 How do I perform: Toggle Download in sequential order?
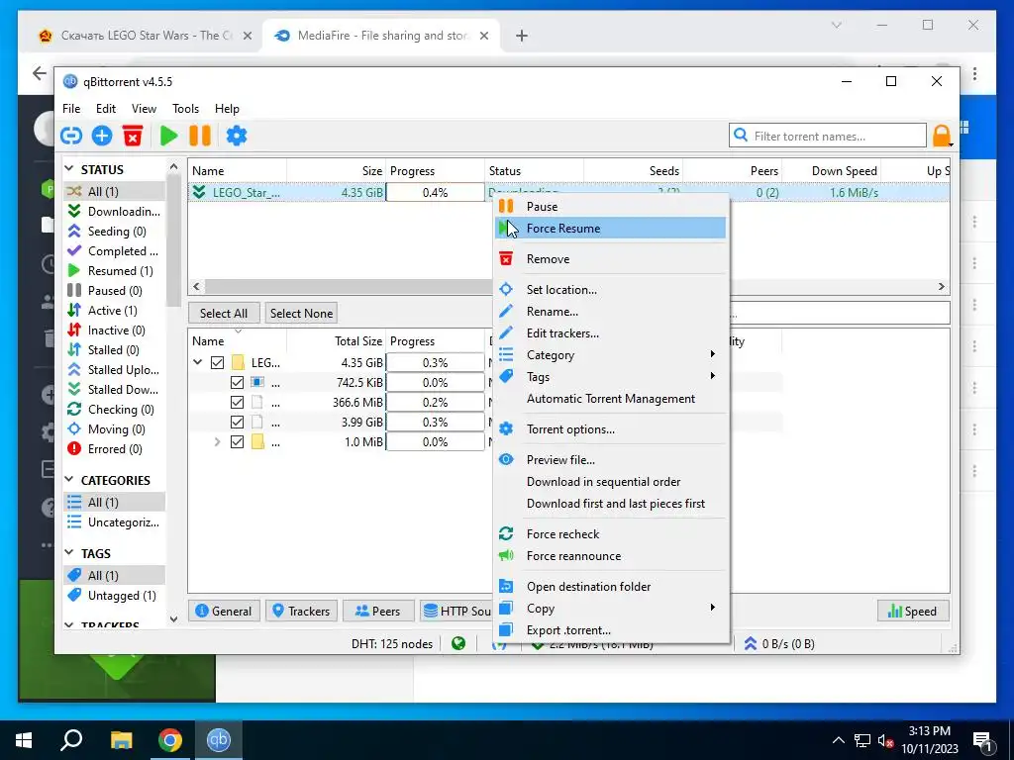pyautogui.click(x=610, y=482)
